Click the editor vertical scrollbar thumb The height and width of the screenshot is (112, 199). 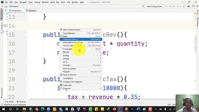coord(196,44)
